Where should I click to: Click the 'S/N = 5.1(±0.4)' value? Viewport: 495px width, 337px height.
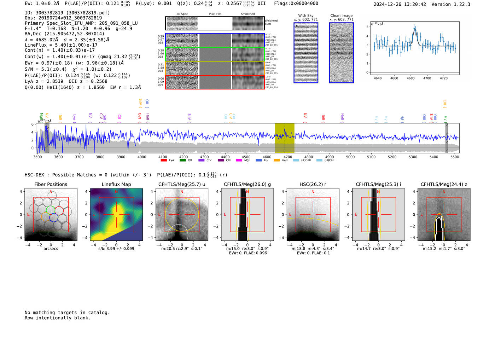click(x=46, y=69)
